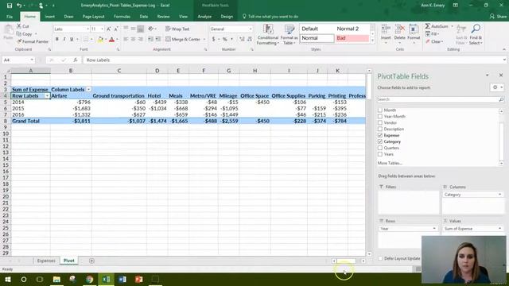Select the Normal 2 cell style
The image size is (509, 286).
[x=352, y=29]
